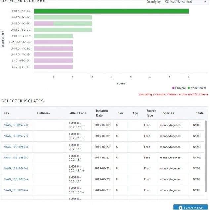
Task: Open isolate NYAG_19B10266-6 link
Action: point(16,158)
